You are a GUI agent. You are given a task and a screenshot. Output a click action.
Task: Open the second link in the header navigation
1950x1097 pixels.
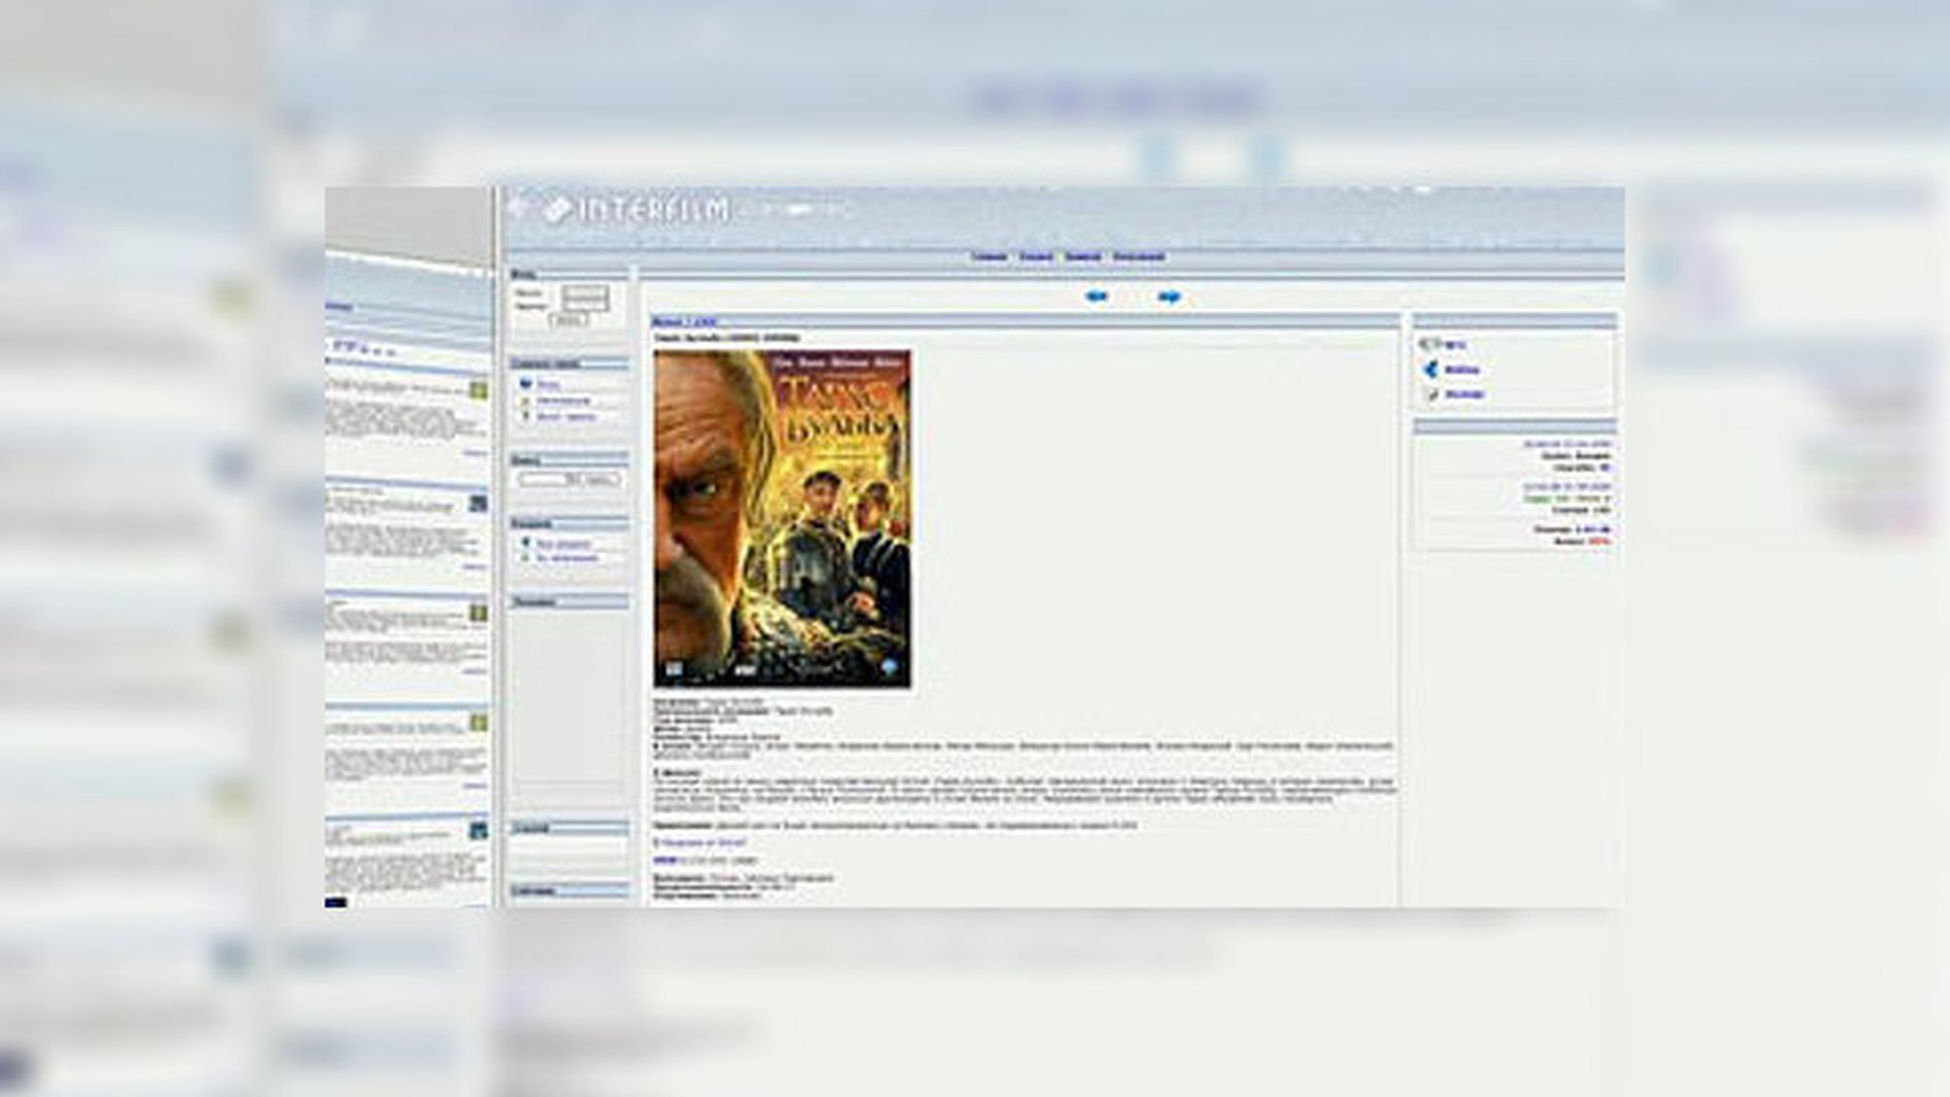1036,257
